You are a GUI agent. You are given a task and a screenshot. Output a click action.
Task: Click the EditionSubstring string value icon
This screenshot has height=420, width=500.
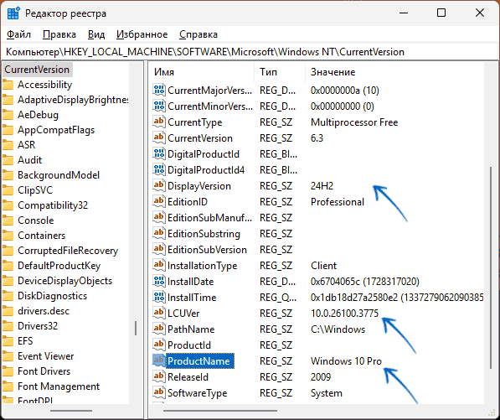(x=159, y=234)
